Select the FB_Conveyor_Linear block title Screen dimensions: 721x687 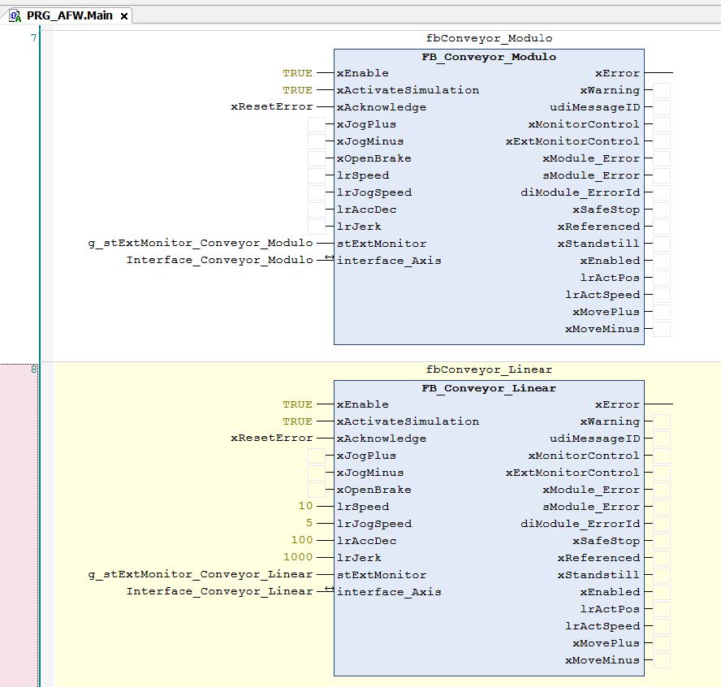(x=489, y=388)
